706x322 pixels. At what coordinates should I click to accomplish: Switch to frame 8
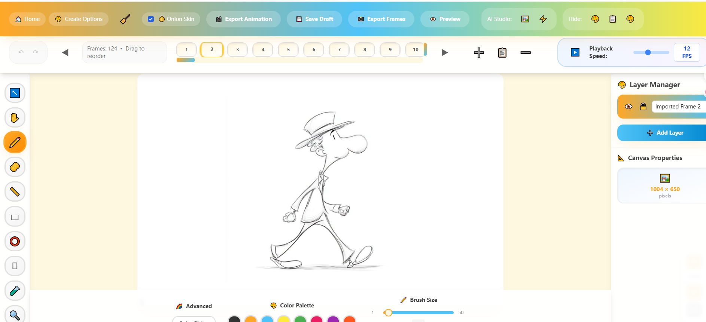(x=365, y=50)
